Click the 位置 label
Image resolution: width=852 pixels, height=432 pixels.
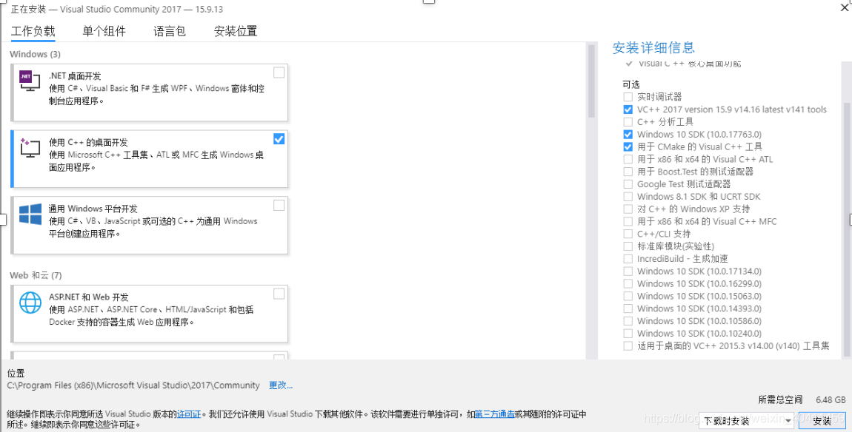pyautogui.click(x=16, y=374)
